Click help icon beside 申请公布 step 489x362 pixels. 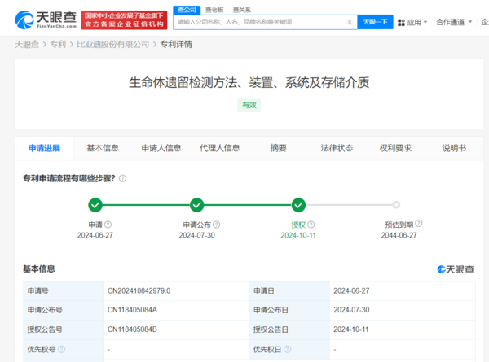[217, 225]
